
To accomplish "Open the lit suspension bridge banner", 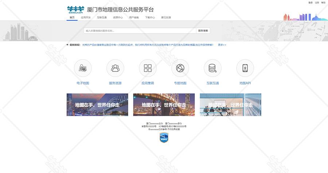I will tap(164, 105).
